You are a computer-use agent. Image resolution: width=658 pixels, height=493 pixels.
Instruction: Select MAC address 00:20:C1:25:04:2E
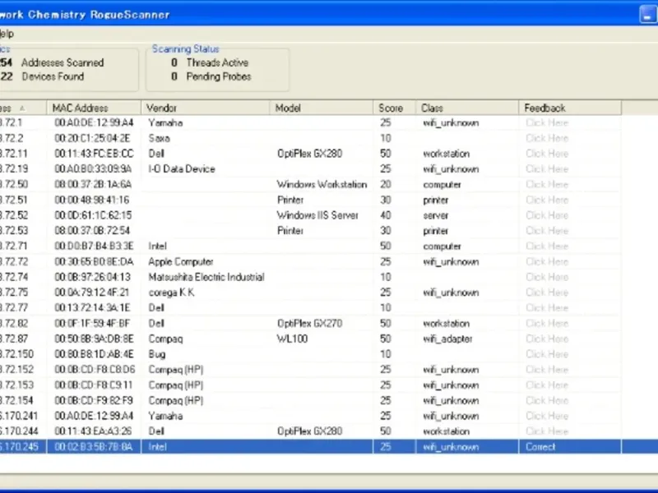(92, 138)
